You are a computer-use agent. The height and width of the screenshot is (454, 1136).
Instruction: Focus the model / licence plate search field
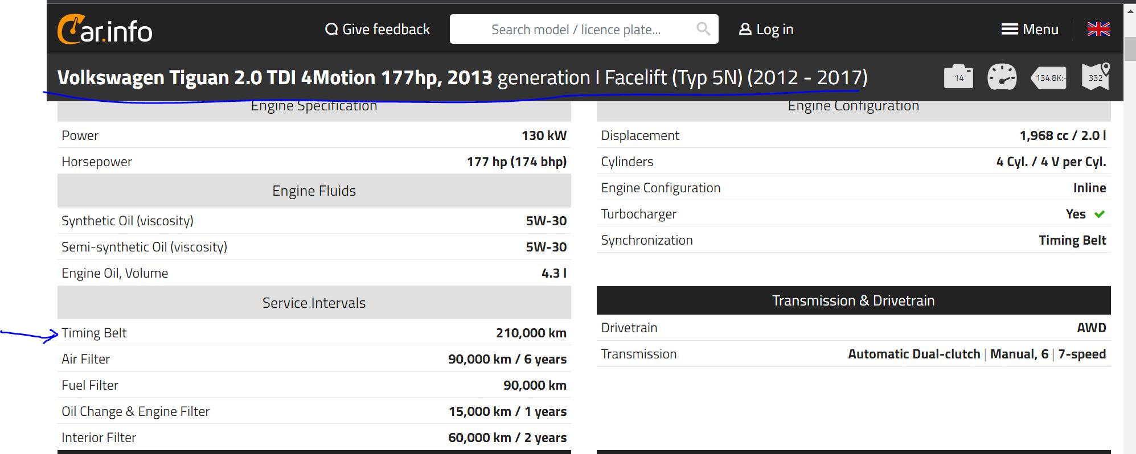575,30
